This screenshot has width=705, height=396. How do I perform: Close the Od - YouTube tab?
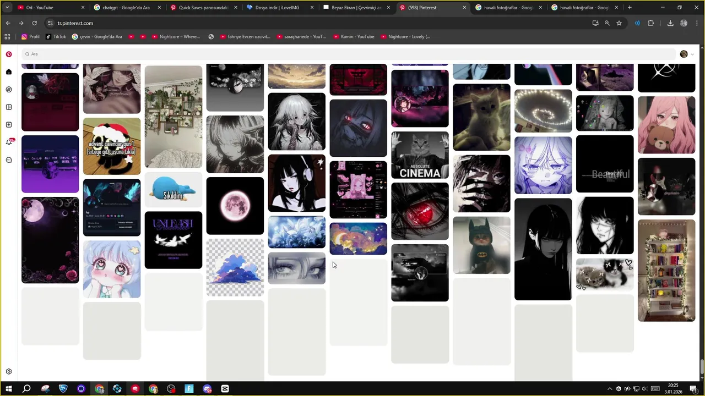pyautogui.click(x=83, y=8)
